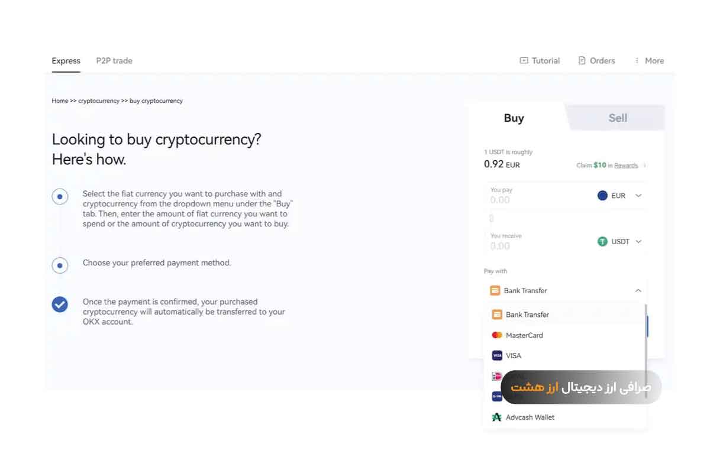Click the Home breadcrumb link
The image size is (710, 473).
tap(60, 101)
